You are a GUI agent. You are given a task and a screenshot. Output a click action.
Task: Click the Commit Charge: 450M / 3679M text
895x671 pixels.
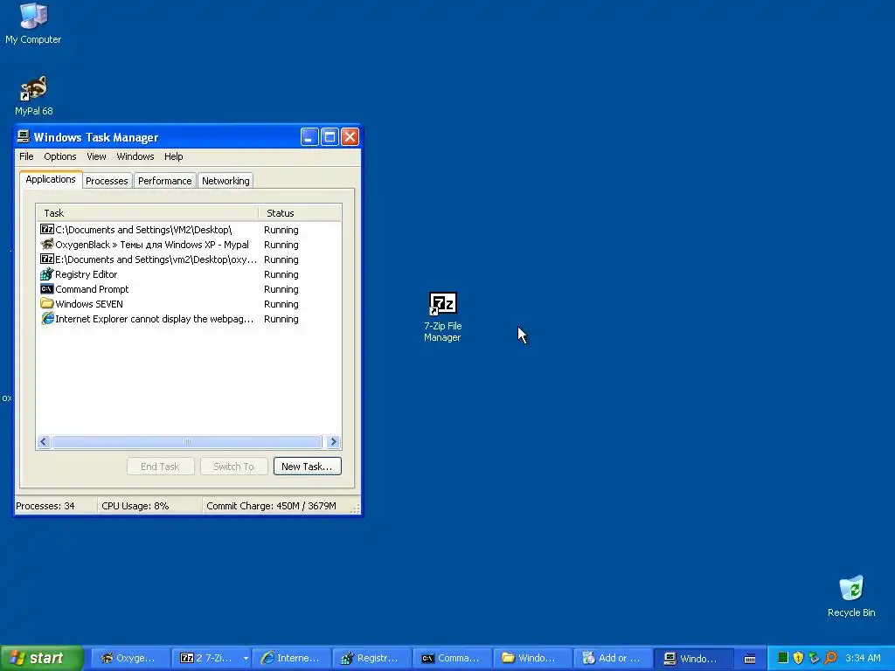[271, 506]
